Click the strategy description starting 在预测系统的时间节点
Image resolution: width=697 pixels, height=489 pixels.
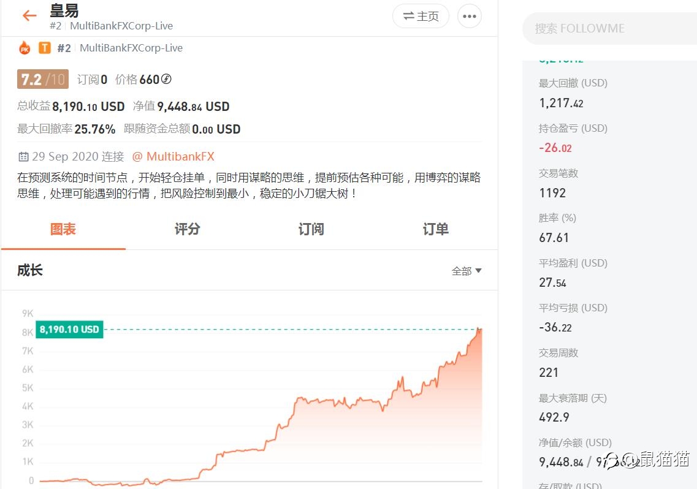coord(249,186)
